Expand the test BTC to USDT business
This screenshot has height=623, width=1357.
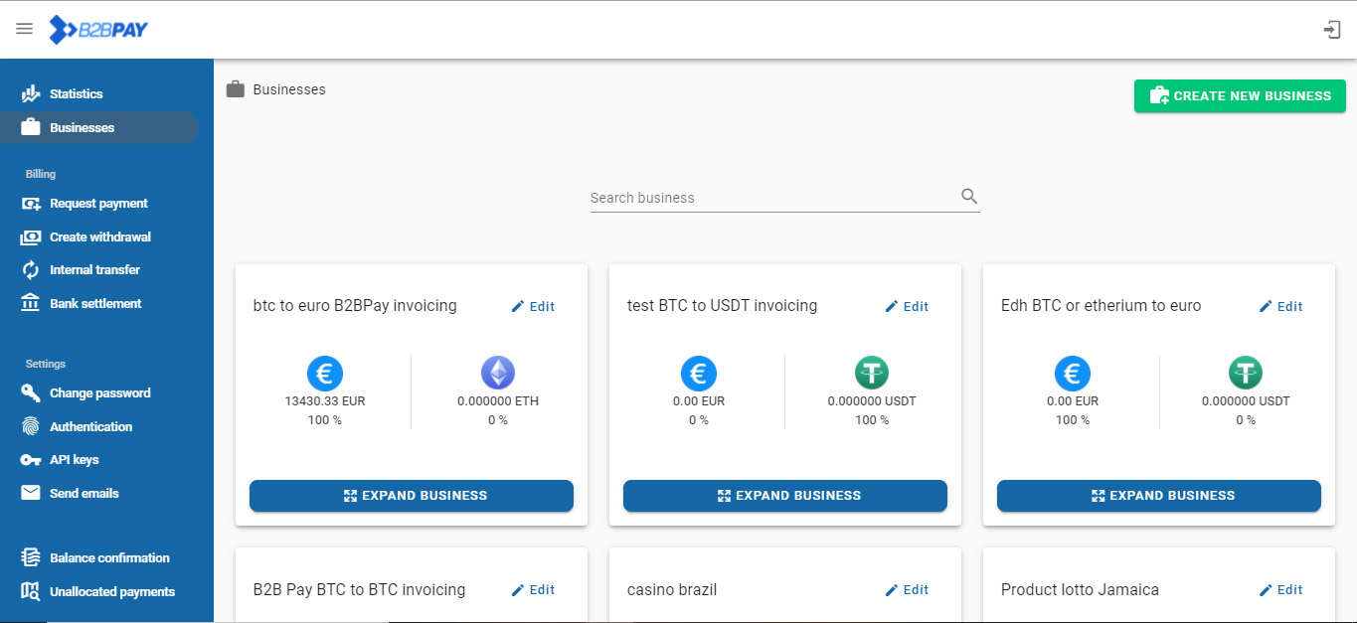tap(785, 496)
